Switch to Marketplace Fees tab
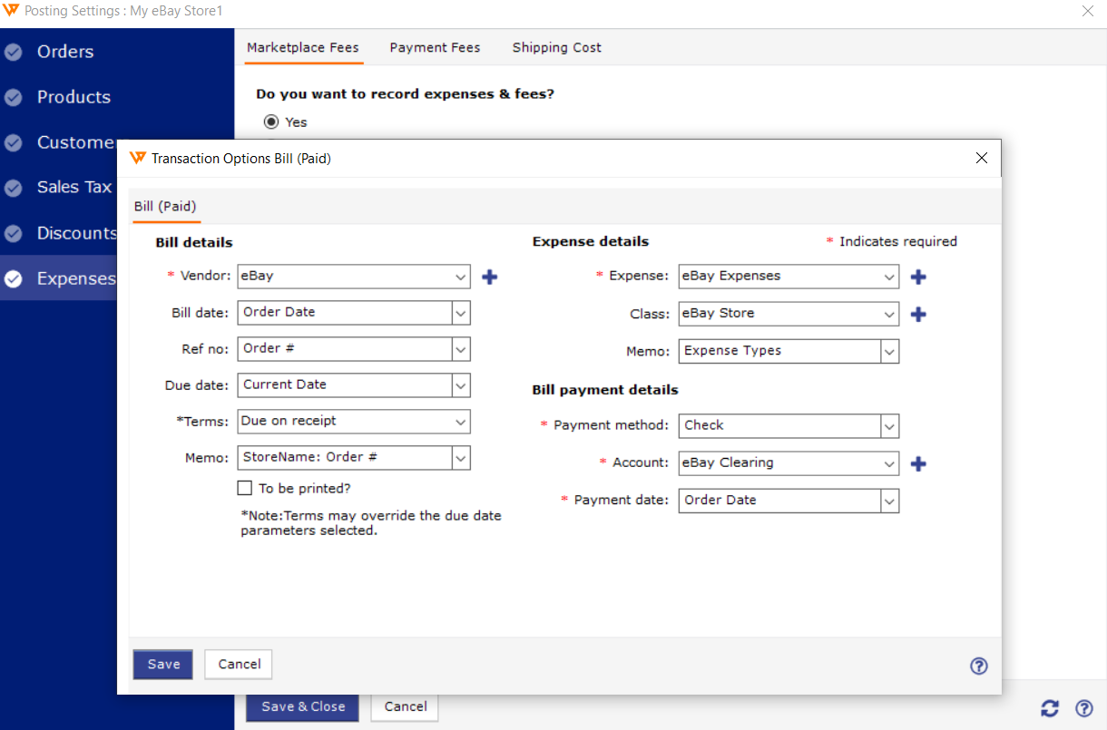Viewport: 1107px width, 730px height. (303, 48)
